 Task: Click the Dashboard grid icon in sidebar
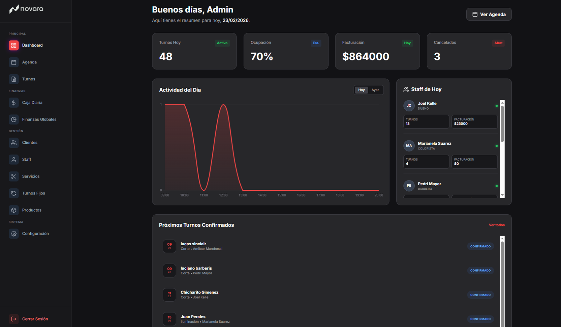coord(13,45)
